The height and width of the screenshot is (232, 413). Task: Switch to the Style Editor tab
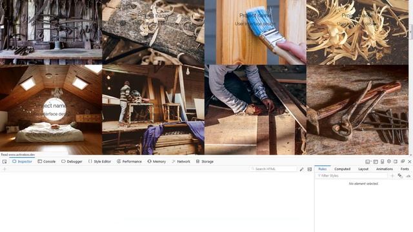(x=99, y=162)
